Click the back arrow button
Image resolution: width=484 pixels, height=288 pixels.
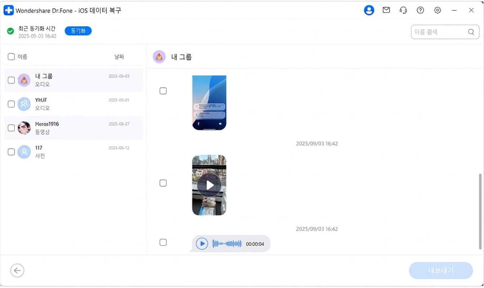pos(17,270)
